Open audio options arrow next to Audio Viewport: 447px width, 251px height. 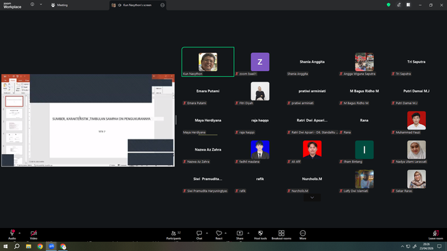coord(20,233)
